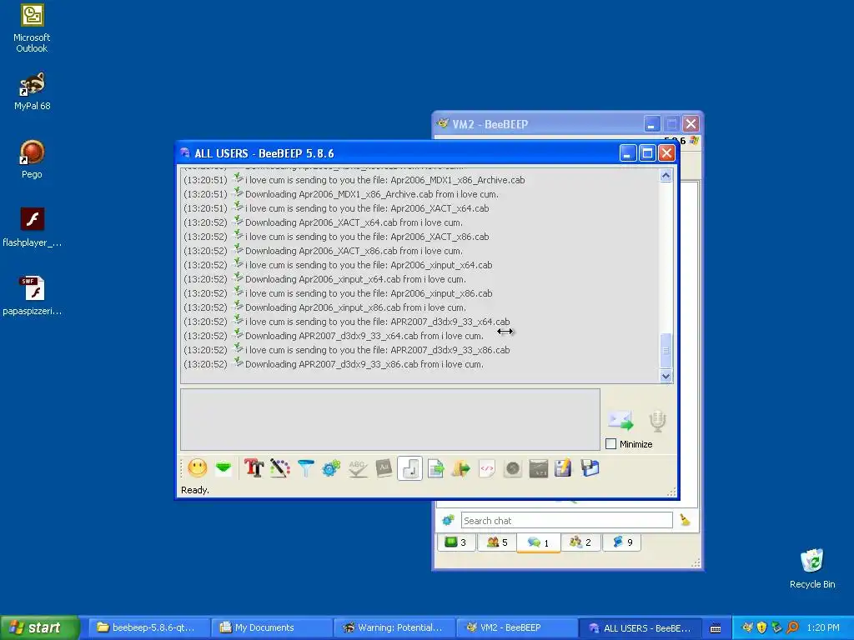
Task: Click the taskbar clock showing 1:20 PM
Action: tap(823, 627)
